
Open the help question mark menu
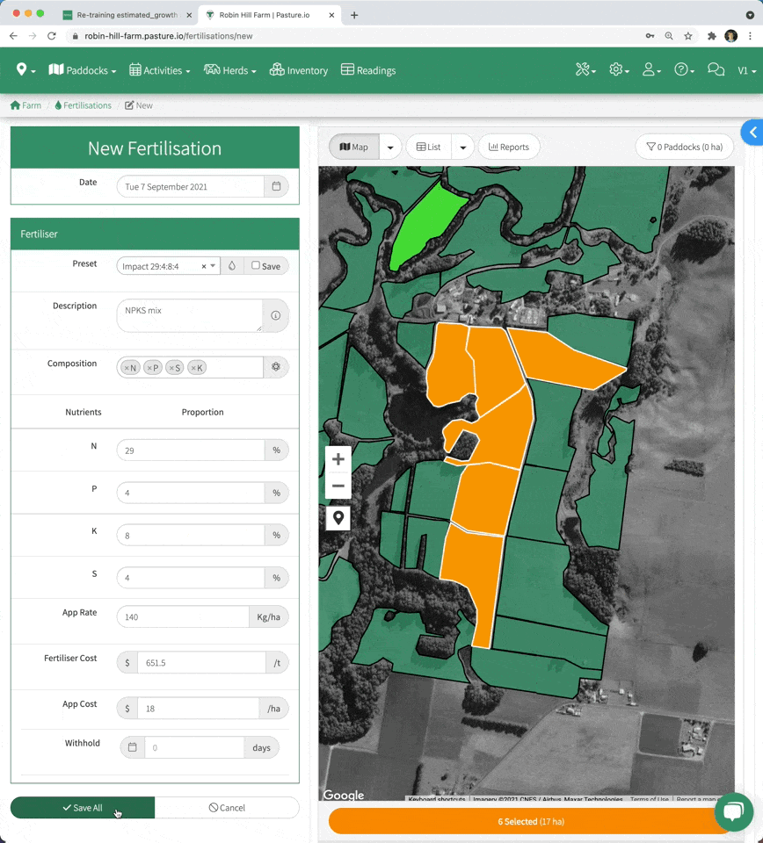coord(684,70)
